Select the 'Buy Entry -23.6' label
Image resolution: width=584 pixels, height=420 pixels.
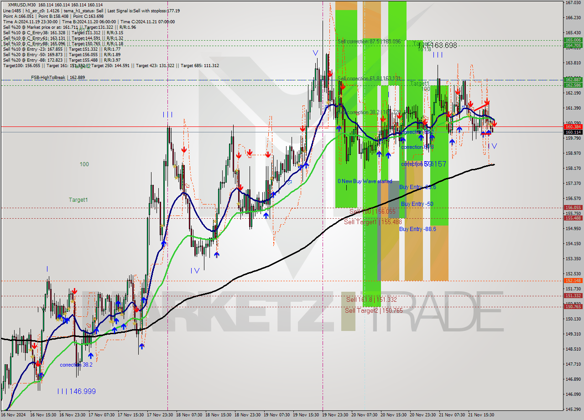pyautogui.click(x=417, y=187)
